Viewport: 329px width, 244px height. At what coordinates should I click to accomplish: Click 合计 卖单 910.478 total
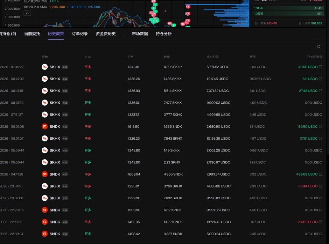(x=265, y=23)
